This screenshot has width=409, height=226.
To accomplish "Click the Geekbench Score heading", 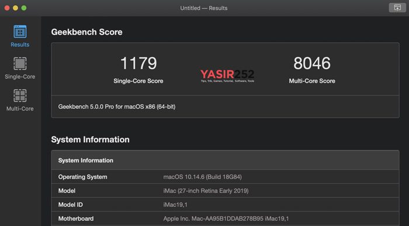I will (x=86, y=32).
